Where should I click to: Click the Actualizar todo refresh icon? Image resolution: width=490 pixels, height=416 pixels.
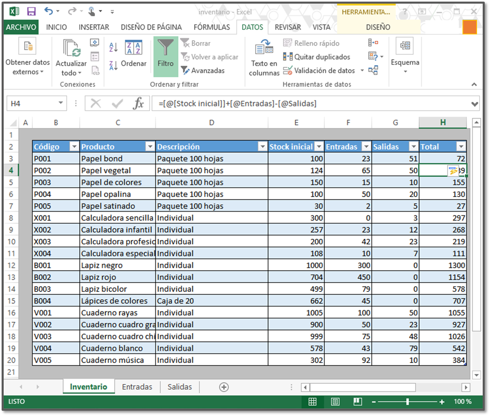point(71,49)
